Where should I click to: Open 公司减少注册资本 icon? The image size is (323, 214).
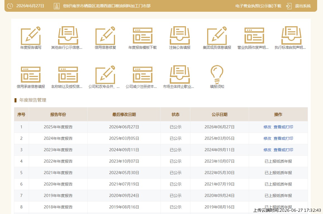[x=143, y=74]
